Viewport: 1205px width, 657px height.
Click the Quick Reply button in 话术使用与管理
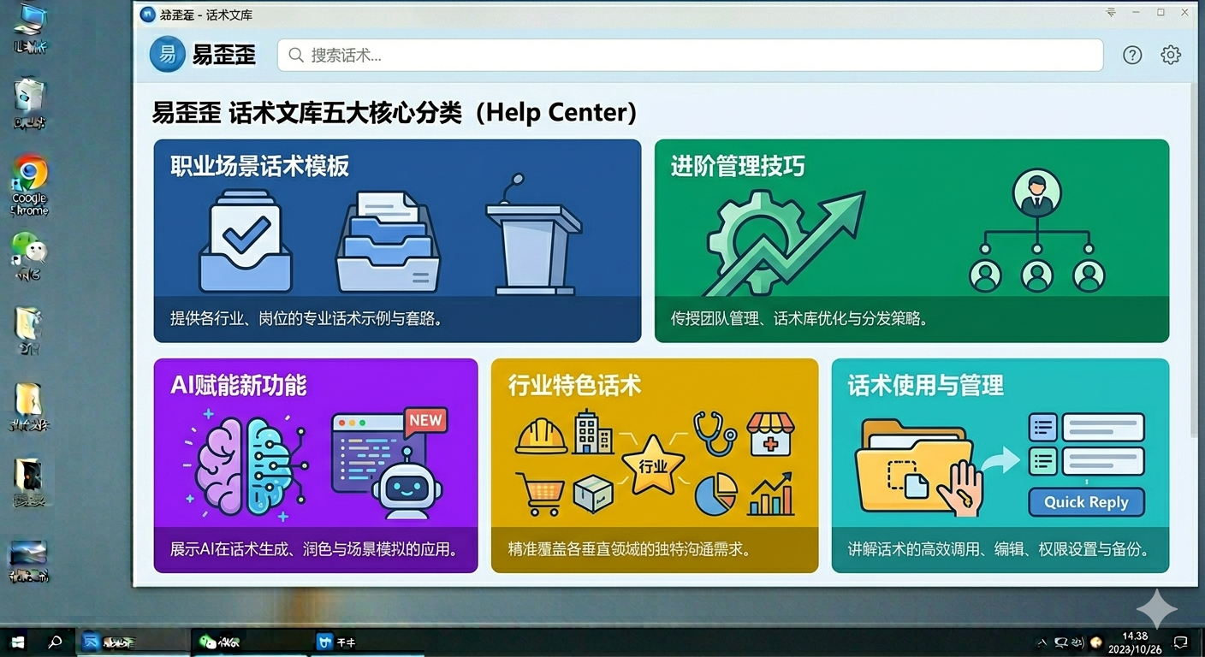pos(1085,502)
